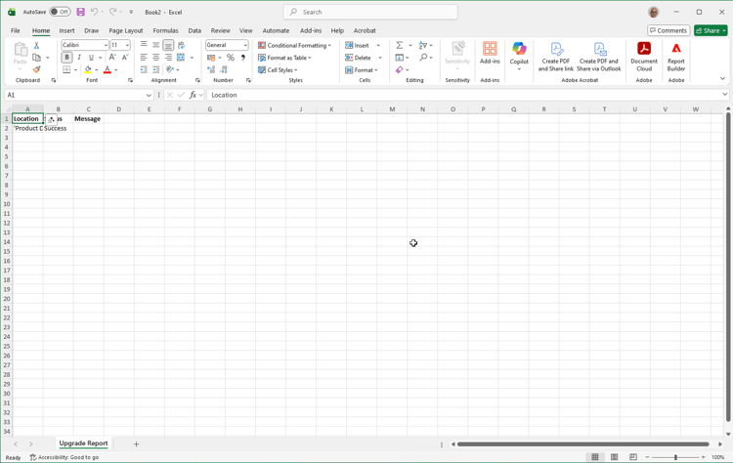Toggle Italic formatting
Screen dimensions: 733x463
(79, 58)
